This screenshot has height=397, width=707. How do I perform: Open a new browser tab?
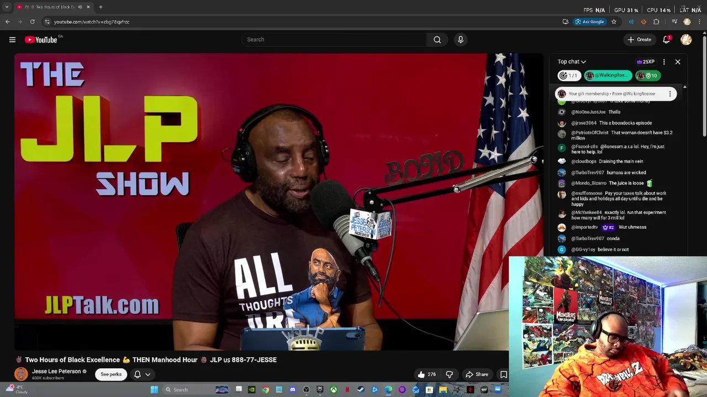101,7
